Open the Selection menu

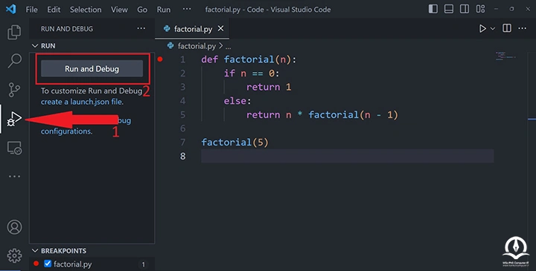86,10
